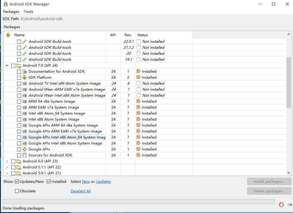Click the Updates selection link
Image resolution: width=293 pixels, height=213 pixels.
click(103, 181)
